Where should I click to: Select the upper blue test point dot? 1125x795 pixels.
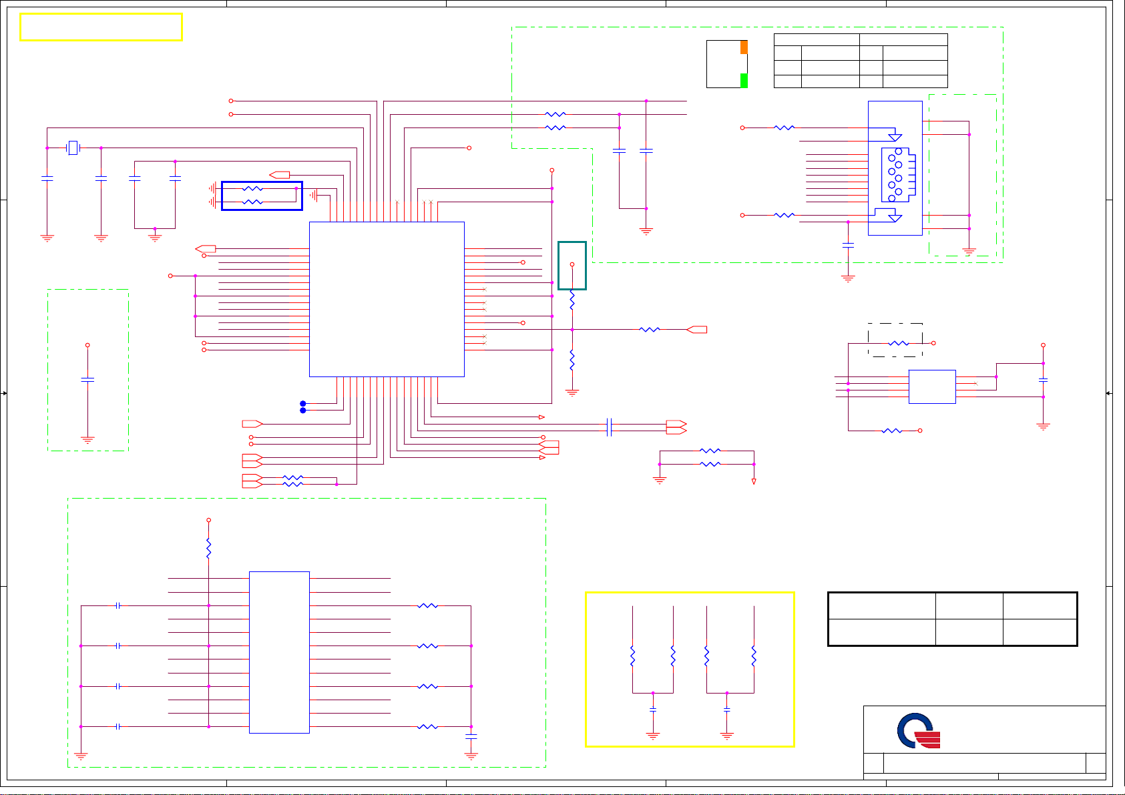303,404
